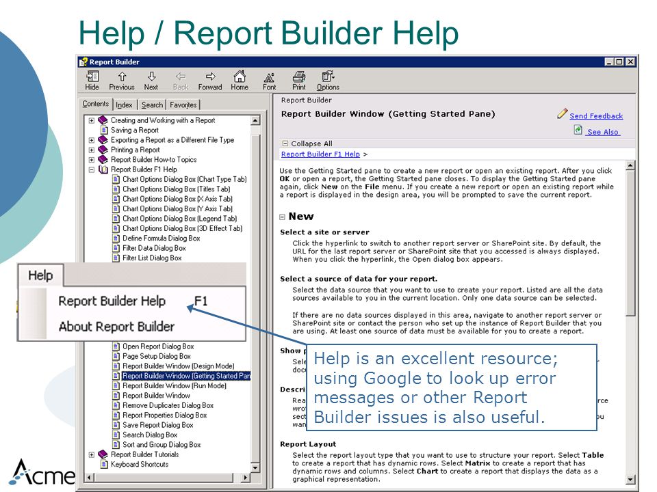657x492 pixels.
Task: Expand the Printing a Report node
Action: pyautogui.click(x=91, y=150)
